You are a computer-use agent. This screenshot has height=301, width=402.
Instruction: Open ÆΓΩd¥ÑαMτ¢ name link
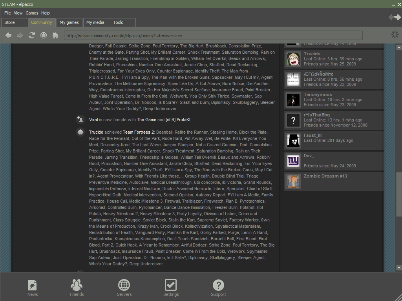coord(318,74)
